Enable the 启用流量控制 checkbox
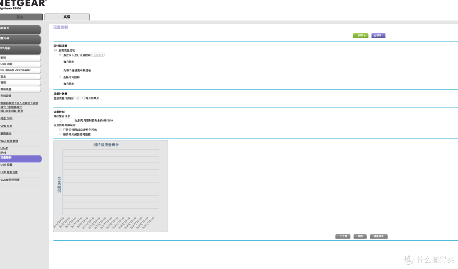This screenshot has width=458, height=269. coord(56,50)
